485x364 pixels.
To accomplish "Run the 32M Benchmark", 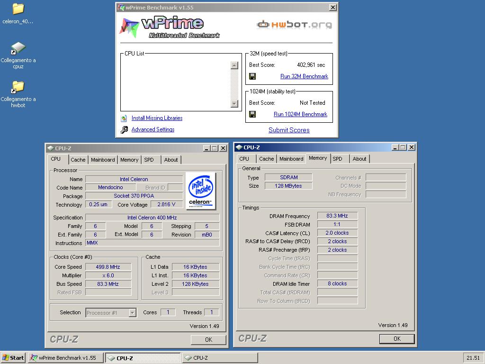I will click(304, 76).
